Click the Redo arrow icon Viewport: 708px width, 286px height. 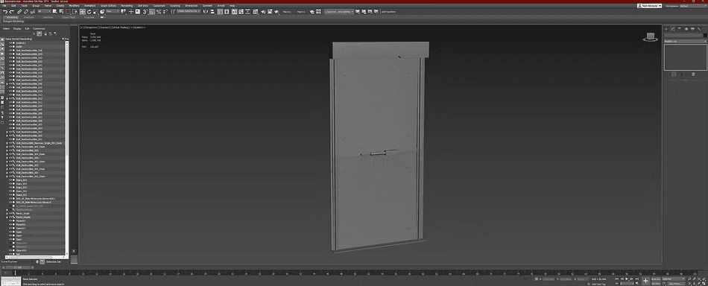12,11
